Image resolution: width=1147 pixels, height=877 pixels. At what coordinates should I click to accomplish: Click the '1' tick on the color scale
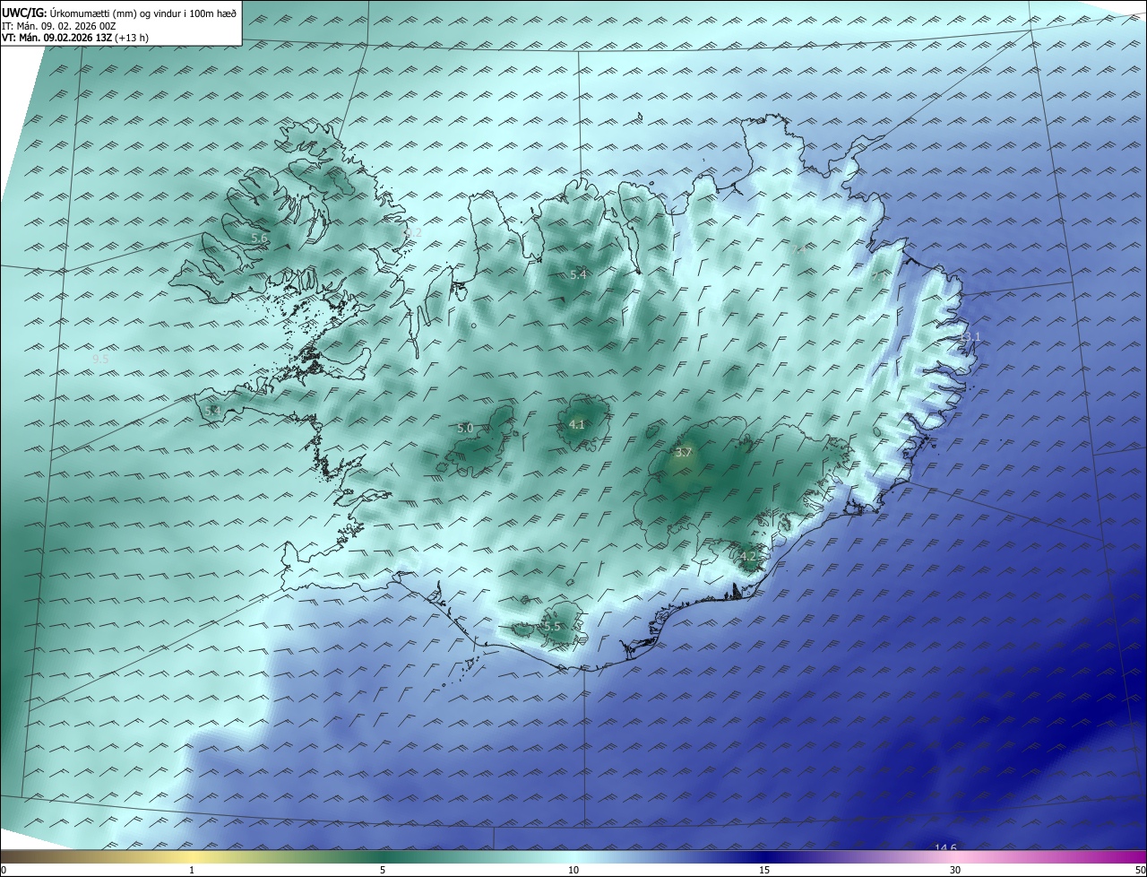pyautogui.click(x=192, y=870)
